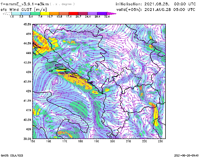Click the 45.5N latitude label

[x=27, y=24]
